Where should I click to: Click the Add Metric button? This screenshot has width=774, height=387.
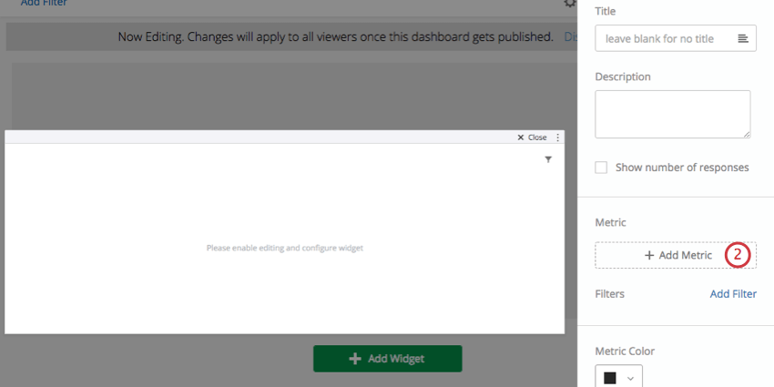coord(676,255)
